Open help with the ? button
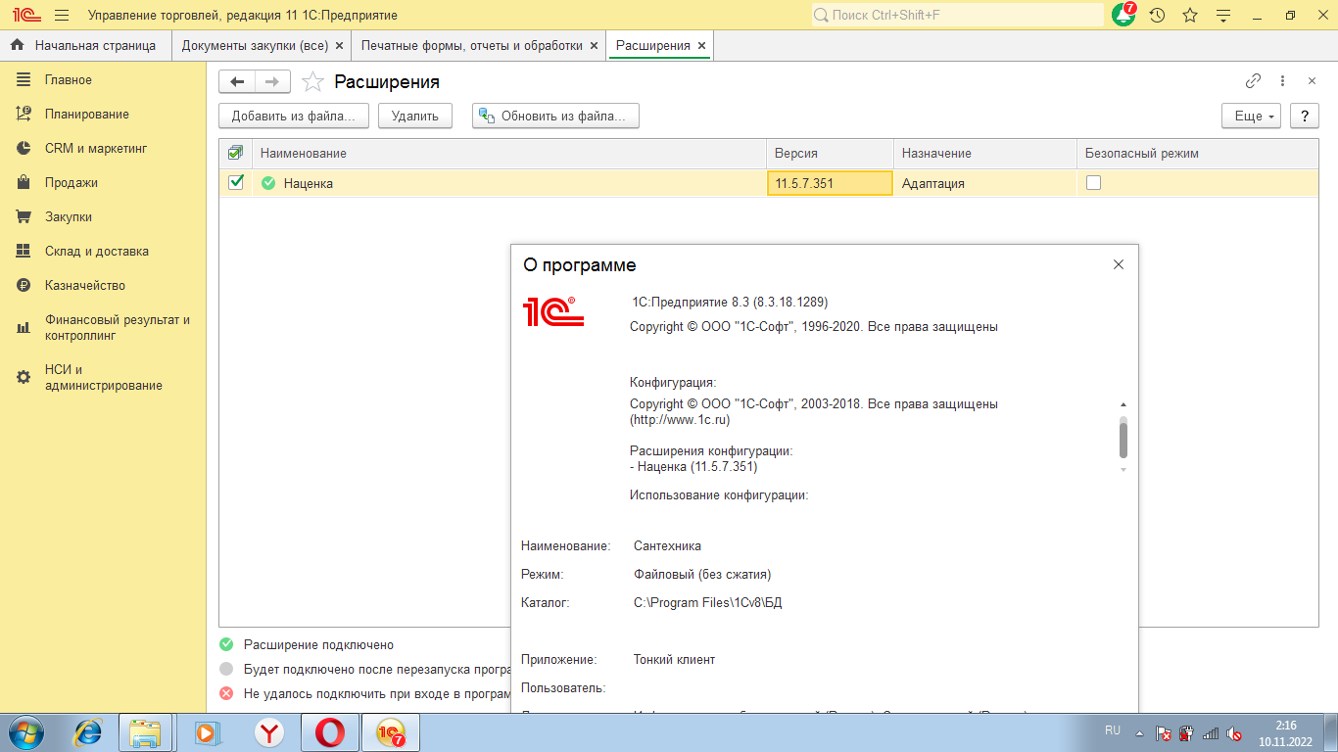 tap(1304, 116)
